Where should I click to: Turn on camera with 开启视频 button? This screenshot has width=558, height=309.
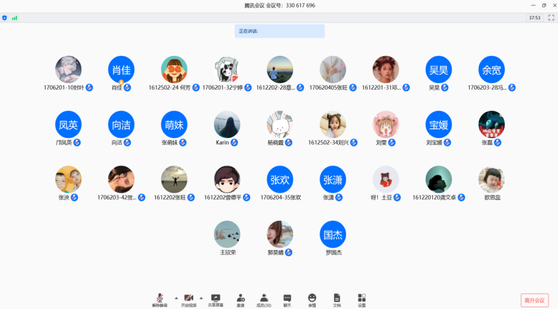pyautogui.click(x=188, y=298)
